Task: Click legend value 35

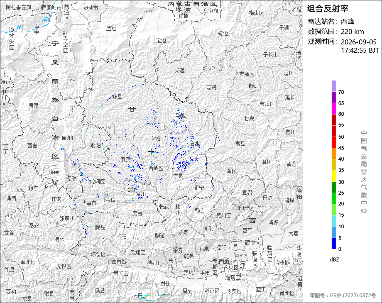Action: [341, 170]
